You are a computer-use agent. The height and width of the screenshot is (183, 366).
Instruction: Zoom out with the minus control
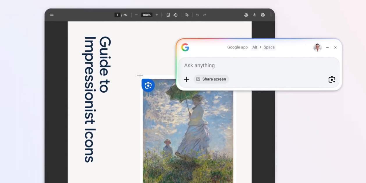click(136, 15)
